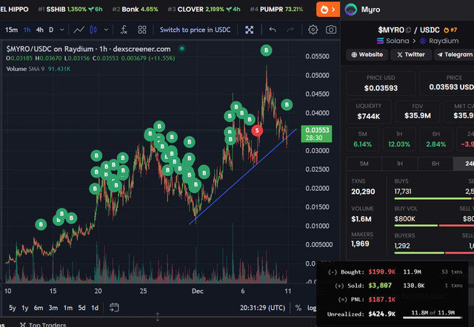Open the Top Traders tab
This screenshot has height=327, width=474.
tap(43, 325)
